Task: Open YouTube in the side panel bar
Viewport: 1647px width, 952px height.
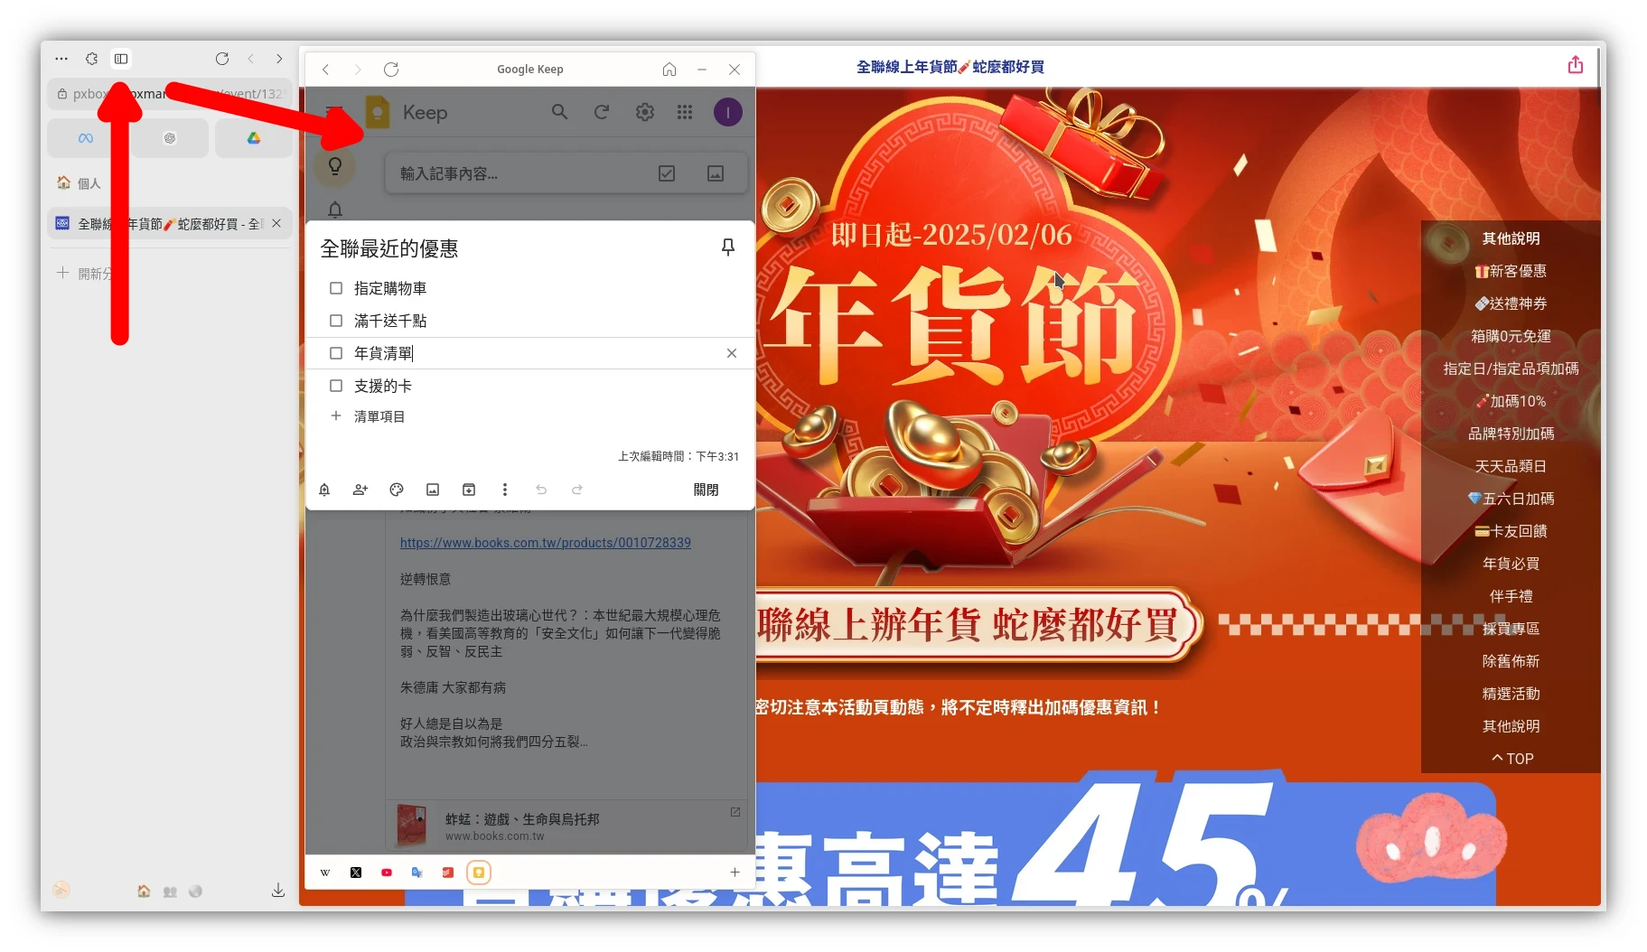Action: 387,873
